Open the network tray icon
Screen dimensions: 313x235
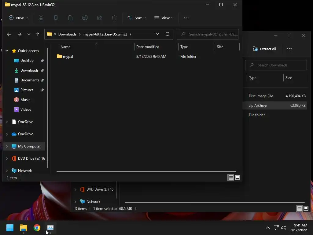[276, 228]
